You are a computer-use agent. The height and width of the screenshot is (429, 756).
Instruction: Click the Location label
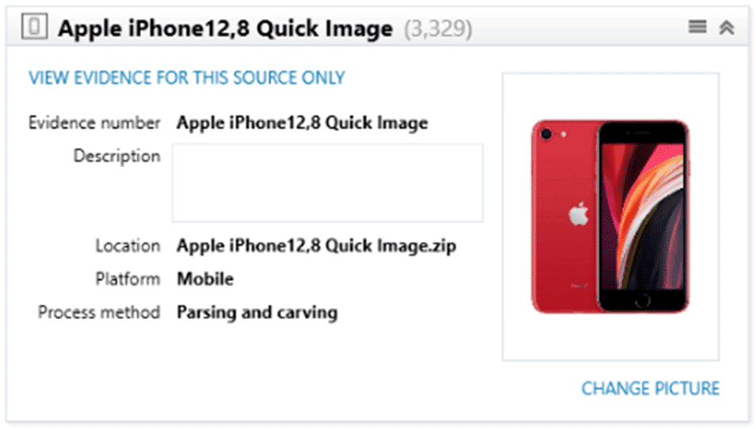(128, 246)
